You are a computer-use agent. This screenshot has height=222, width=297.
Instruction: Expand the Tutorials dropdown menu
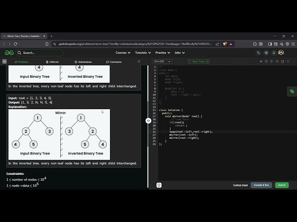[x=143, y=53]
